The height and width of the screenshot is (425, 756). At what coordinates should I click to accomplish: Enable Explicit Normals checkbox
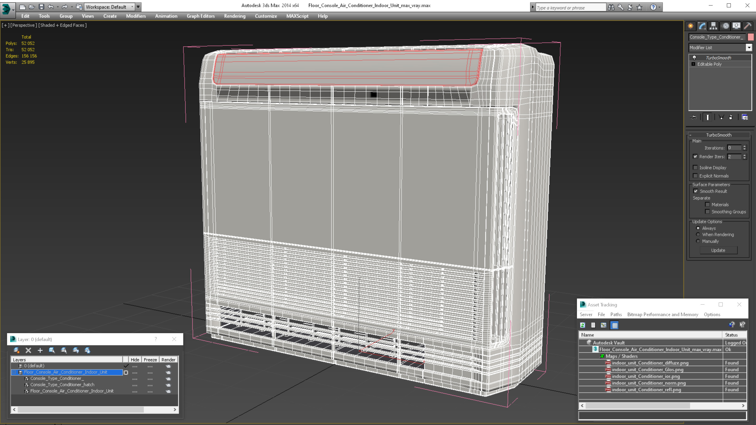[x=695, y=176]
